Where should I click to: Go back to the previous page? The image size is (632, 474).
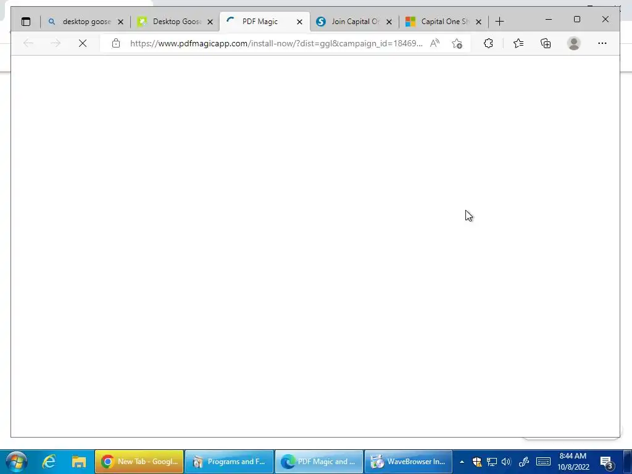[28, 43]
